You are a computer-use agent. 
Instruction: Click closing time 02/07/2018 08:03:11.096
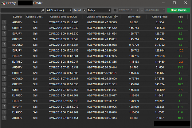click(102, 90)
